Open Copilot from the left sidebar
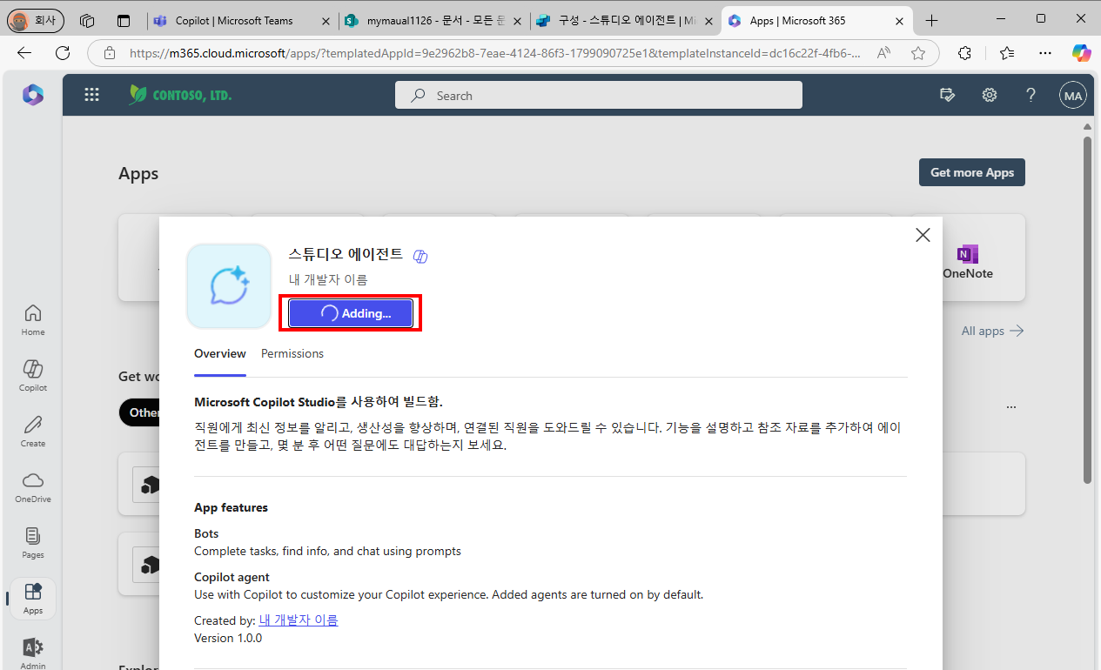The image size is (1101, 670). [x=33, y=375]
